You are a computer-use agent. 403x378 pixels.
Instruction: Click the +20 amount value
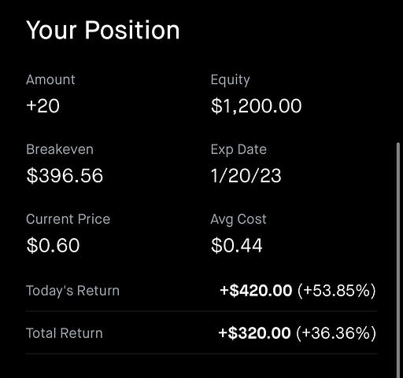(x=43, y=106)
